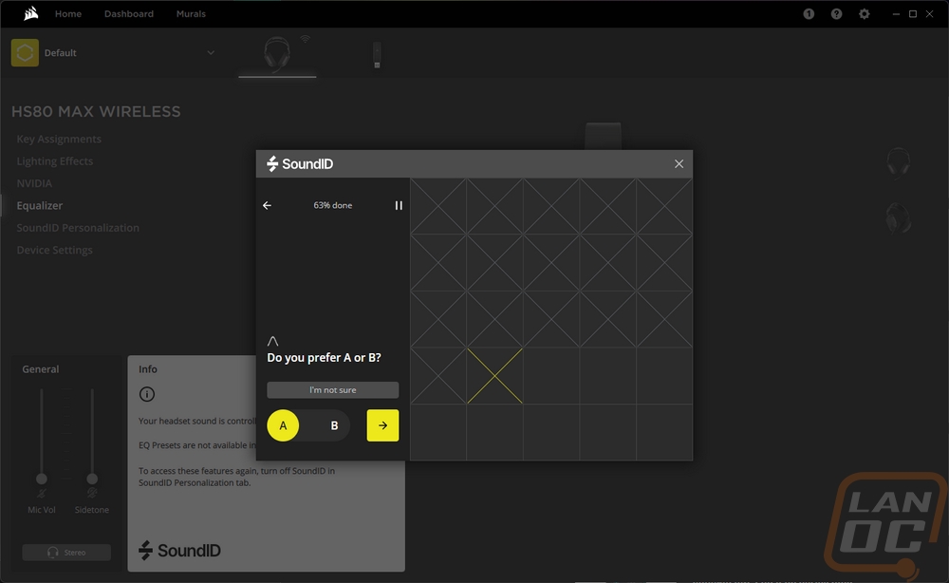
Task: Click the lower headset view thumbnail on the right
Action: tap(899, 217)
